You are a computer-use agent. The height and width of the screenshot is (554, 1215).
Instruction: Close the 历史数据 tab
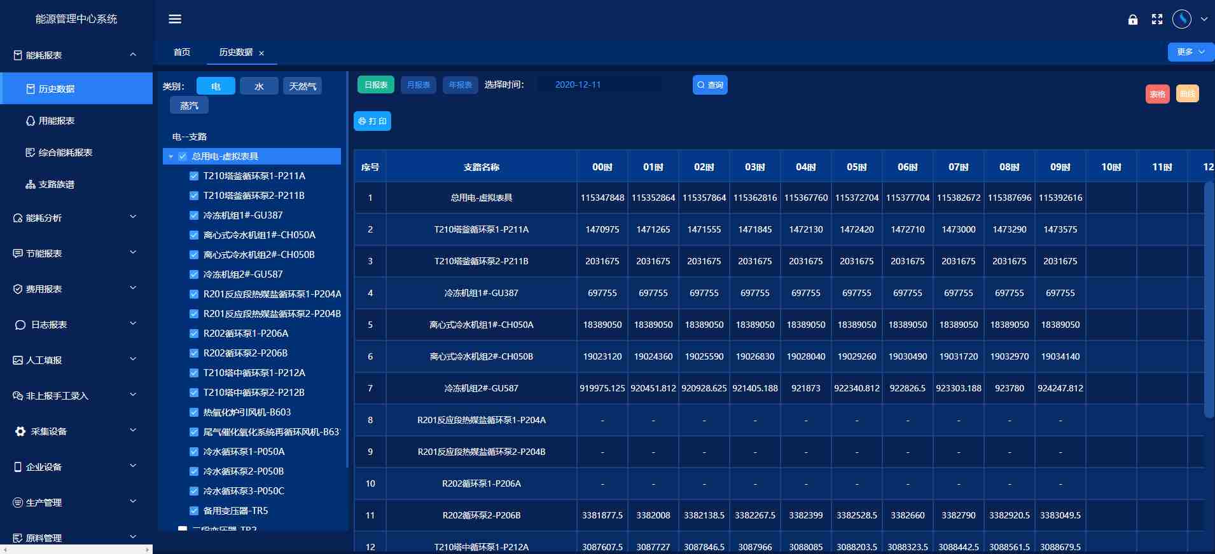261,53
